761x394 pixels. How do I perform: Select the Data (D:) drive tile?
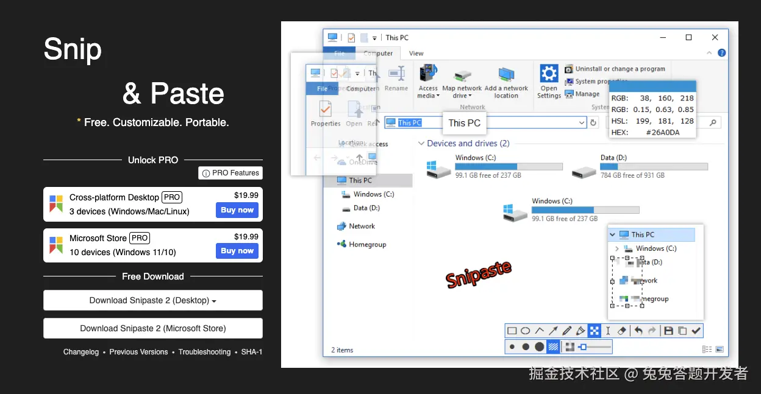tap(640, 166)
